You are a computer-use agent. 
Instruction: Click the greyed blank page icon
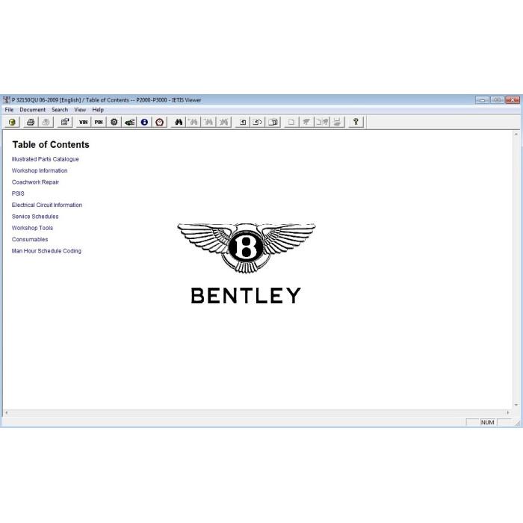[291, 122]
